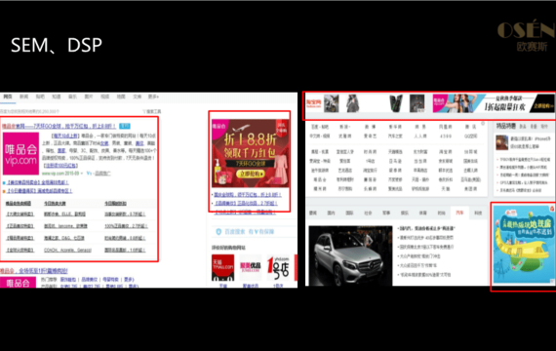Image resolution: width=556 pixels, height=351 pixels.
Task: Expand the 更多 search categories
Action: (x=153, y=97)
